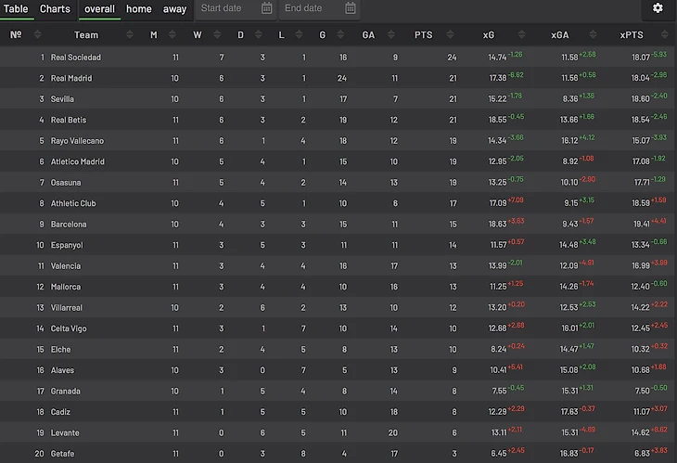This screenshot has width=677, height=463.
Task: Switch to away matches filter
Action: click(x=174, y=9)
